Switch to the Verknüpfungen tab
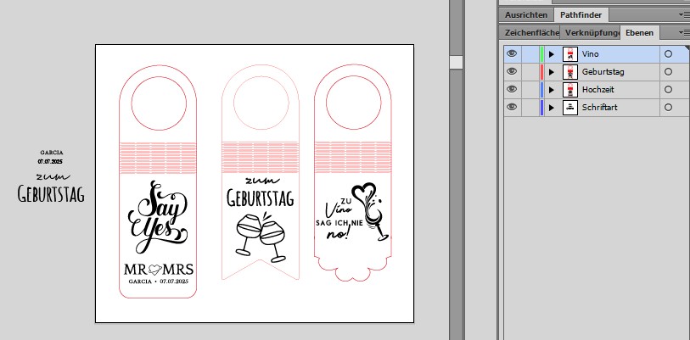 point(591,32)
